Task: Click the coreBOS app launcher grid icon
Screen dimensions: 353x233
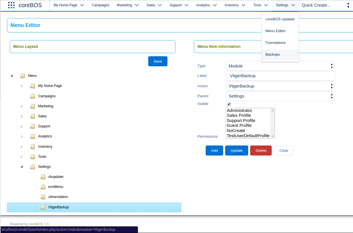Action: click(x=11, y=5)
